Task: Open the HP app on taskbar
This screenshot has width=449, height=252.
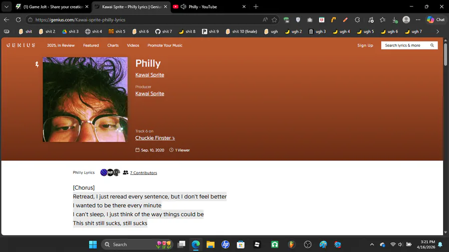Action: (225, 245)
